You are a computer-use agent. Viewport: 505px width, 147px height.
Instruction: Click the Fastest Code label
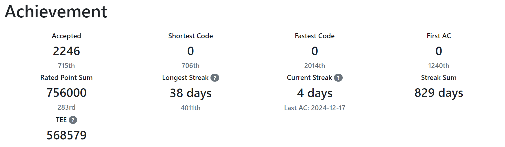point(315,36)
